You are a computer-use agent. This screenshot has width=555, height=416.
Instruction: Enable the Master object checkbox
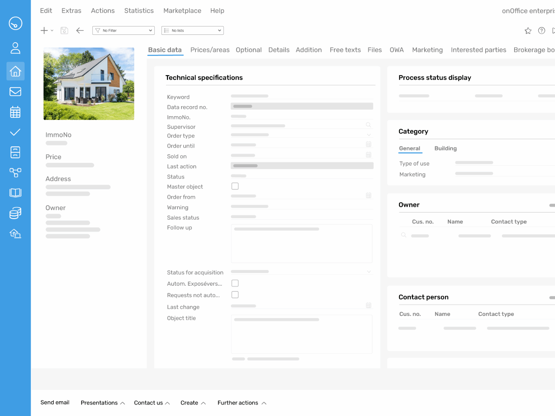pos(235,186)
